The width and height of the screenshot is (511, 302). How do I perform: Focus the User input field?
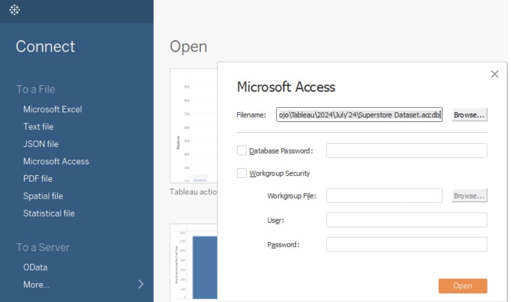[407, 220]
